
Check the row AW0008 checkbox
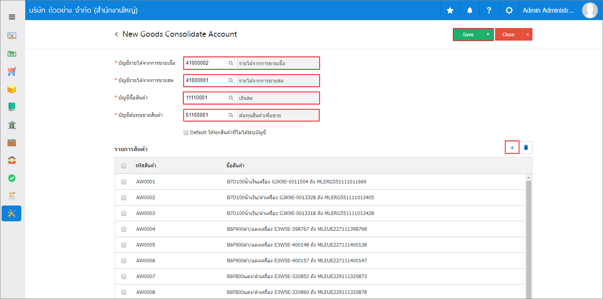tap(124, 292)
